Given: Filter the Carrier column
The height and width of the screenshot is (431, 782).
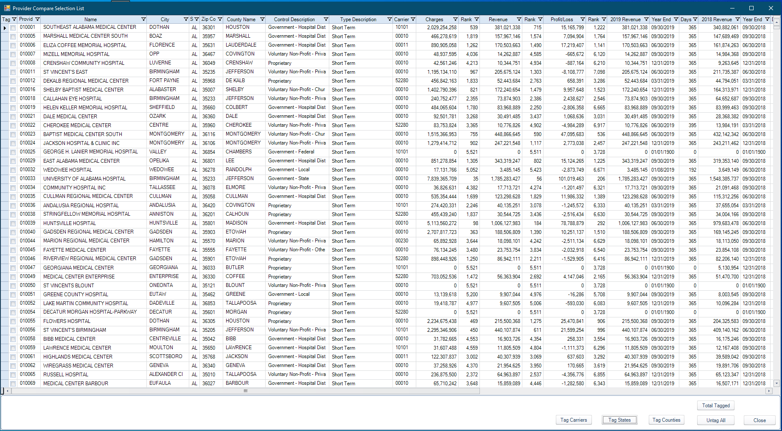Looking at the screenshot, I should [414, 19].
